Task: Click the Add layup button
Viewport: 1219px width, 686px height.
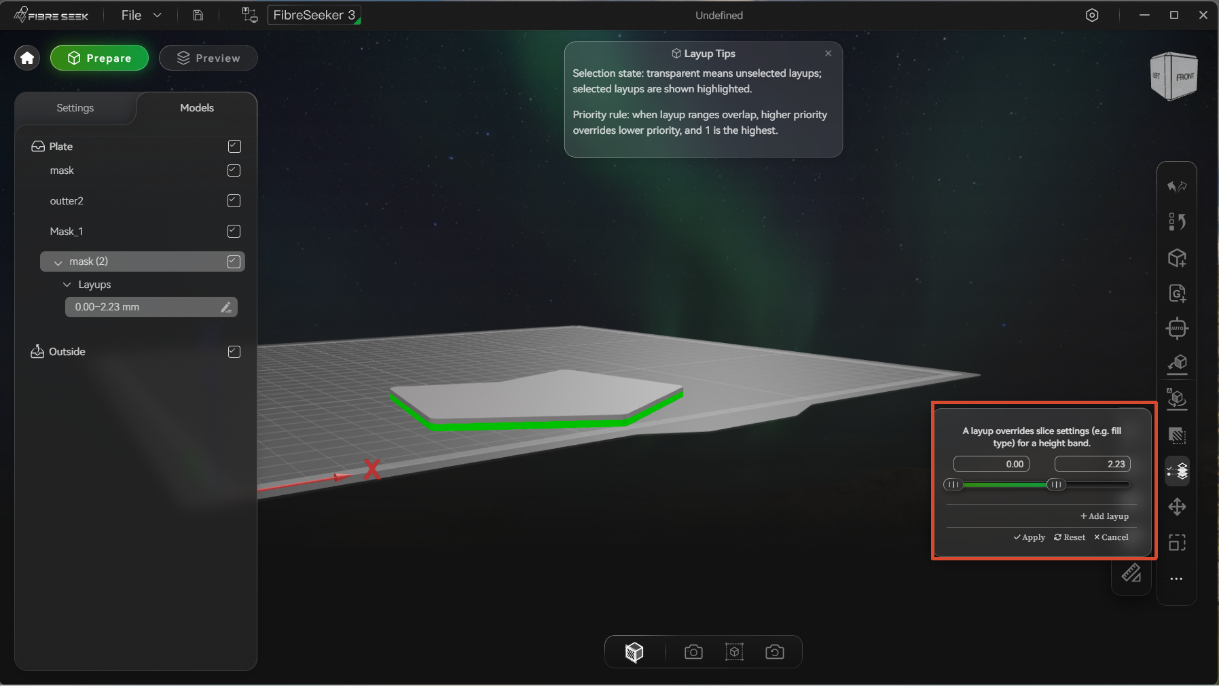Action: tap(1104, 516)
